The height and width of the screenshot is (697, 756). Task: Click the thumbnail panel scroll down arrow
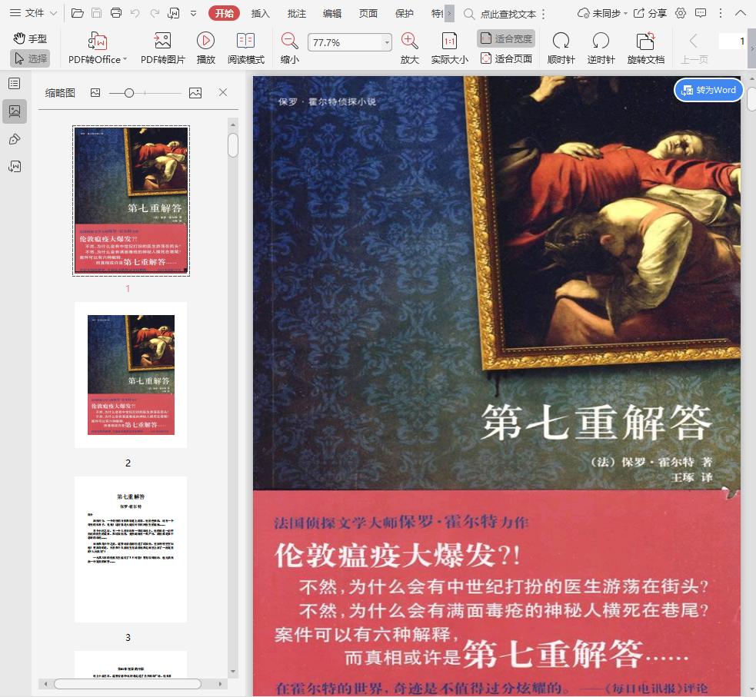pyautogui.click(x=233, y=671)
